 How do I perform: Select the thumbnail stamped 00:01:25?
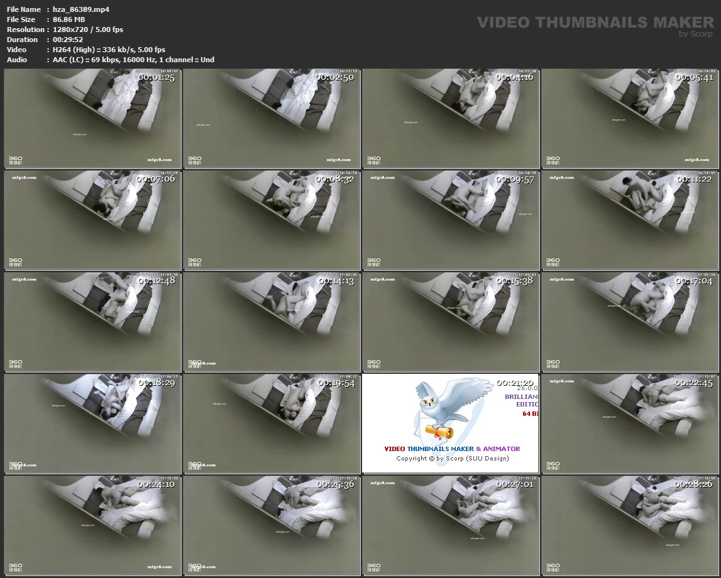click(92, 119)
